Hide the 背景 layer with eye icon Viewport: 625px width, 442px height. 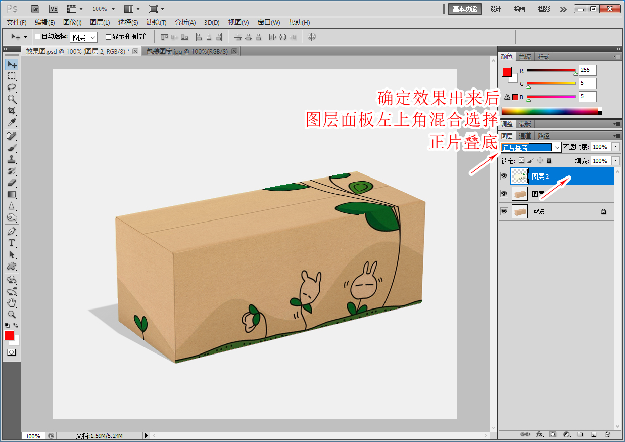[503, 212]
